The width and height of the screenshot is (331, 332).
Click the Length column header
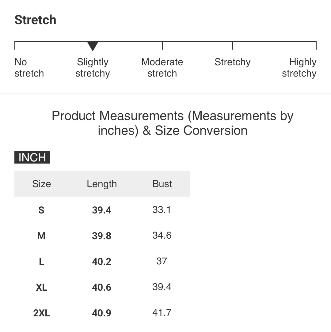(x=102, y=184)
